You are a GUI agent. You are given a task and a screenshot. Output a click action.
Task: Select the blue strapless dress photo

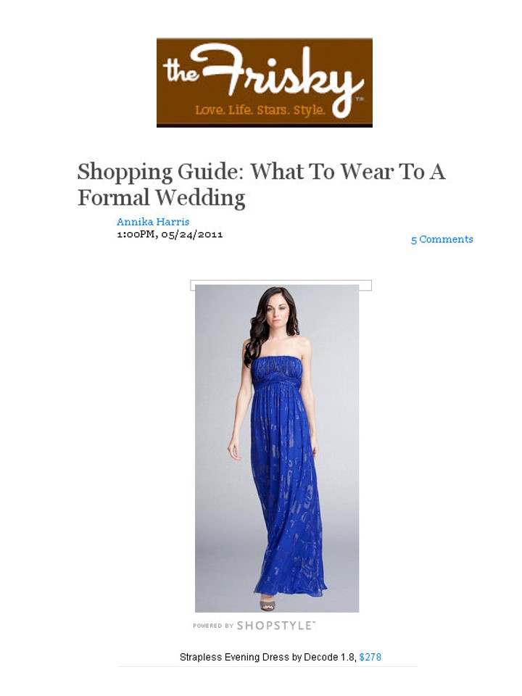click(277, 448)
